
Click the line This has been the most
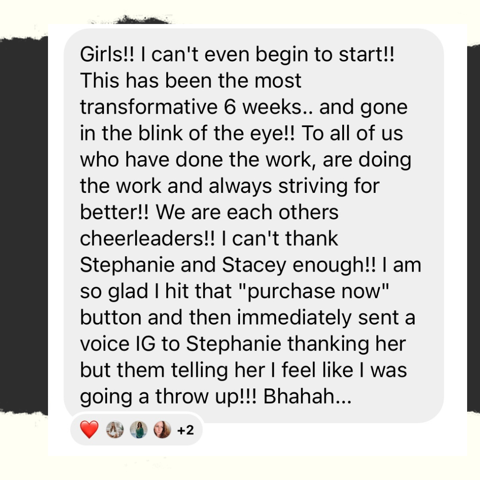point(191,81)
